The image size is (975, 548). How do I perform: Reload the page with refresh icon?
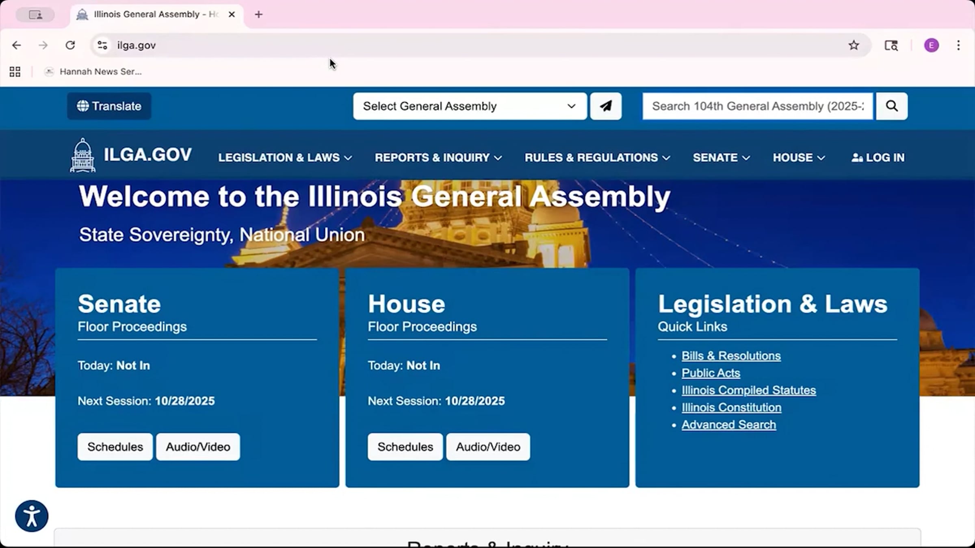[70, 45]
